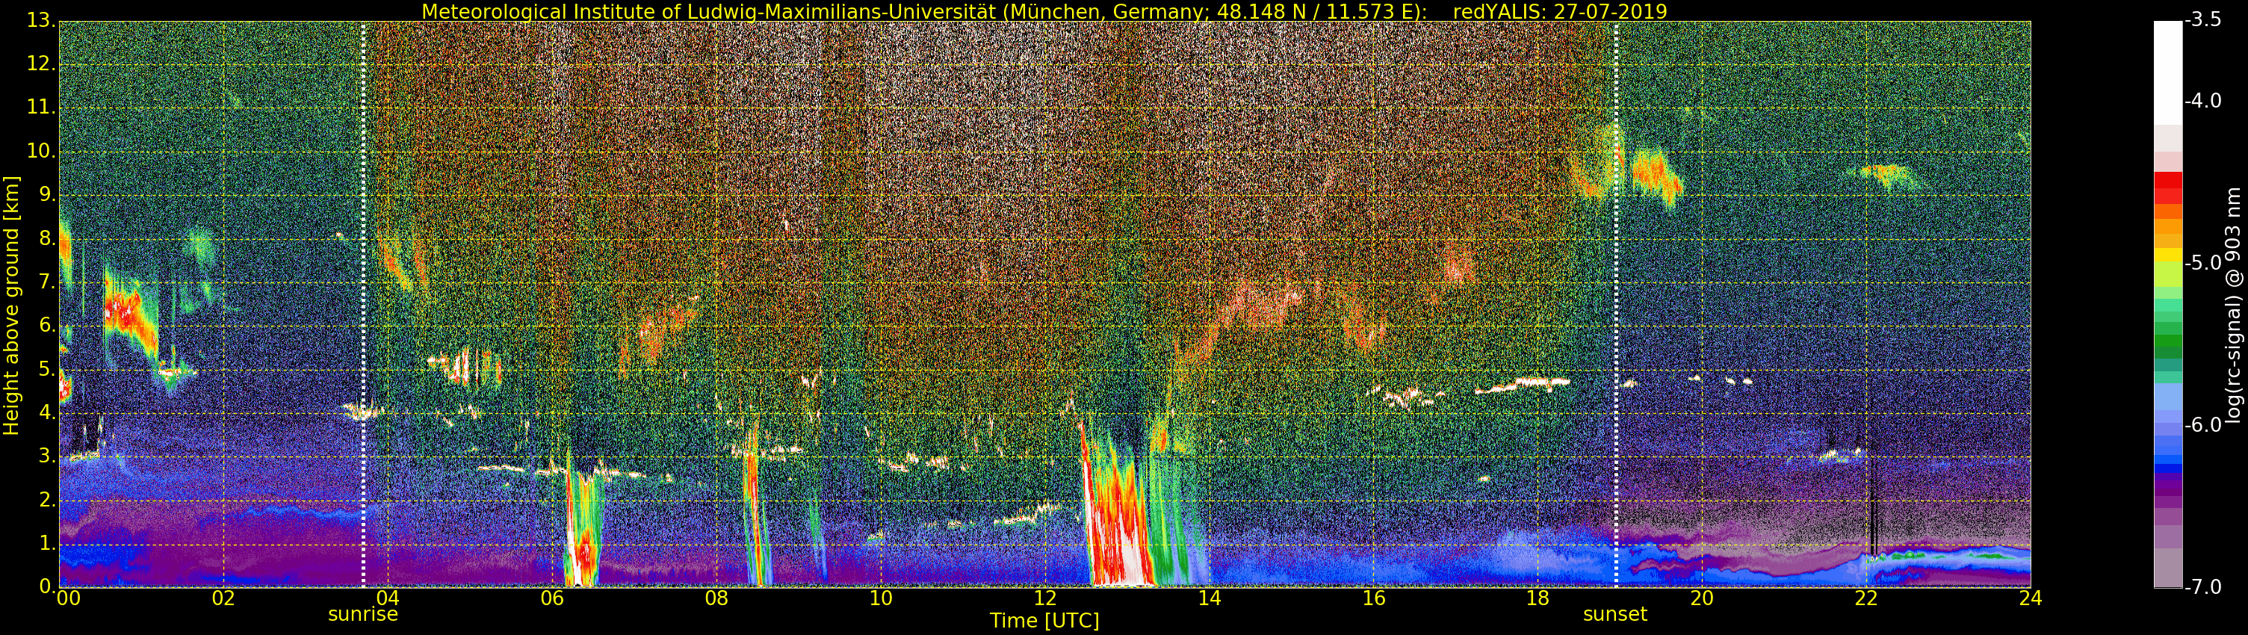Click the '4.' height axis tick label

(x=47, y=412)
